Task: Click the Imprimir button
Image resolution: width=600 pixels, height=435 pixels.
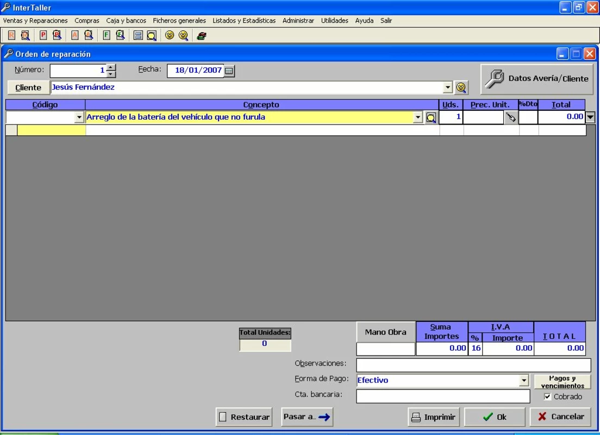Action: tap(434, 417)
